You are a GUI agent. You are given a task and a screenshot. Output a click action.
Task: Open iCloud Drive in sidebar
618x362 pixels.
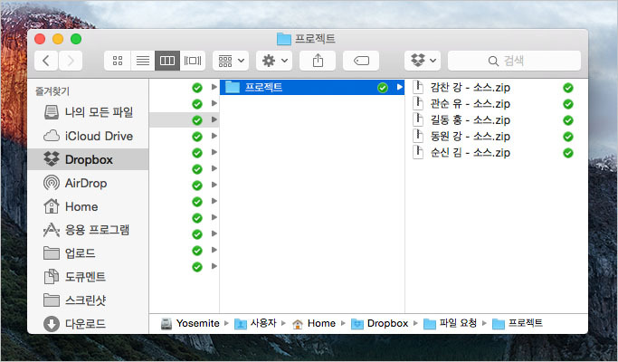[x=88, y=136]
